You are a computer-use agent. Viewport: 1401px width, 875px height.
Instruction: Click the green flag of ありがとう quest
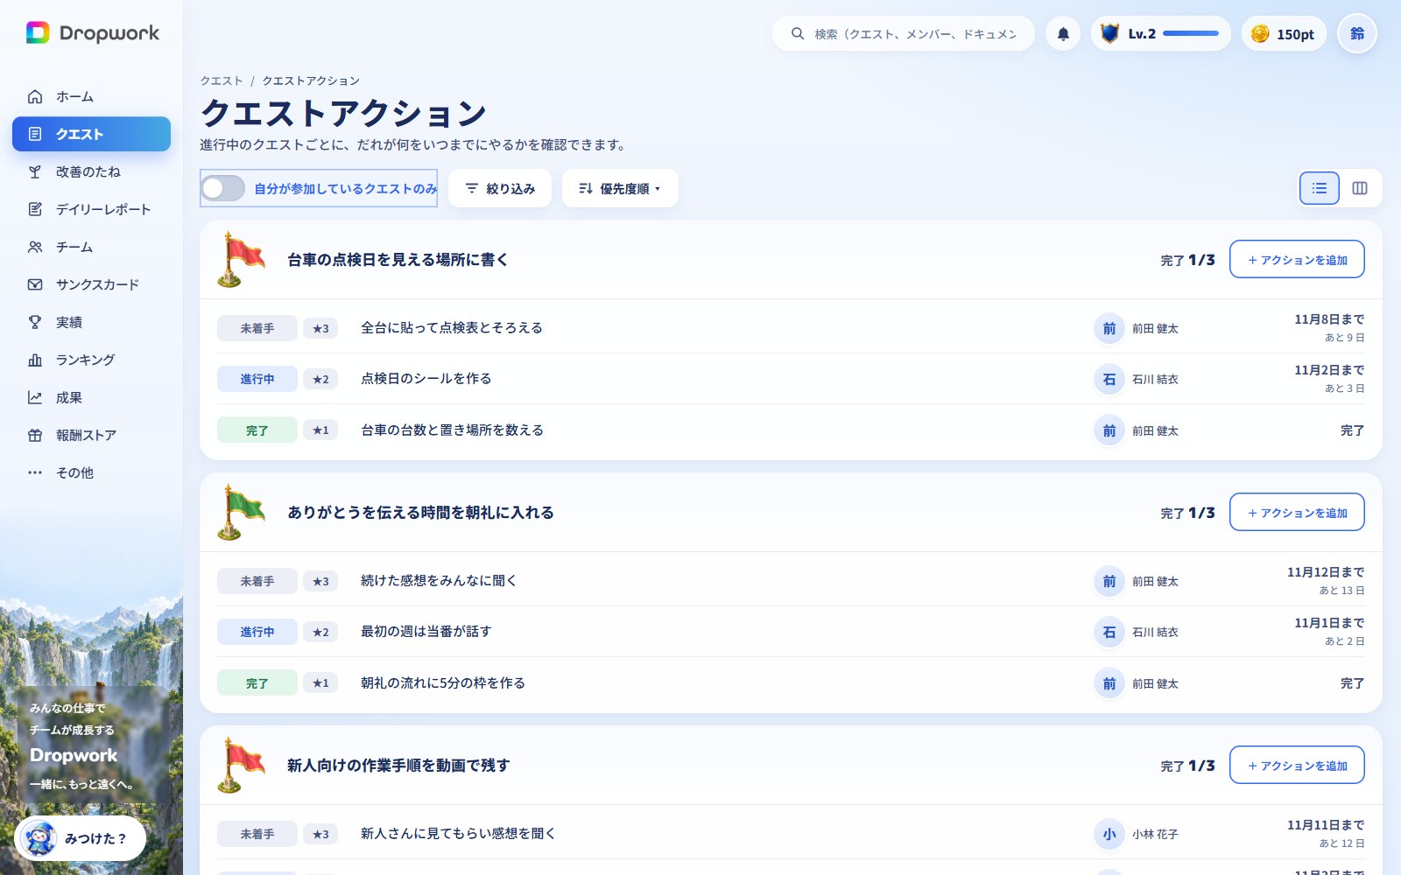pyautogui.click(x=240, y=512)
